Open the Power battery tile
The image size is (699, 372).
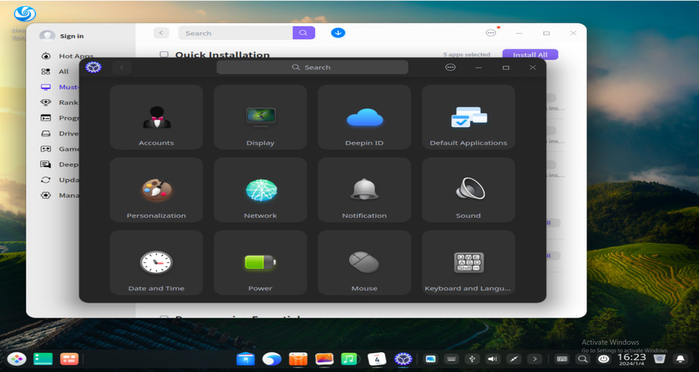point(260,263)
